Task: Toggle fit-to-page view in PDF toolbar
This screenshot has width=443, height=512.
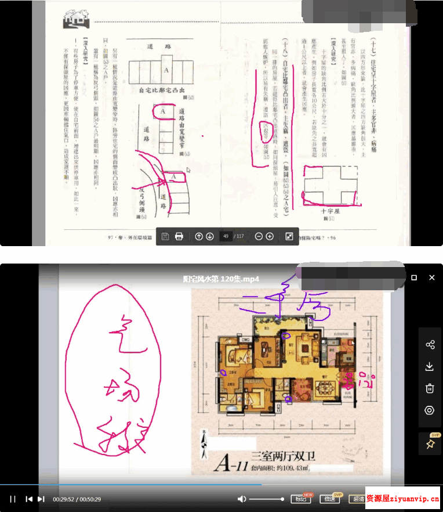Action: 289,236
